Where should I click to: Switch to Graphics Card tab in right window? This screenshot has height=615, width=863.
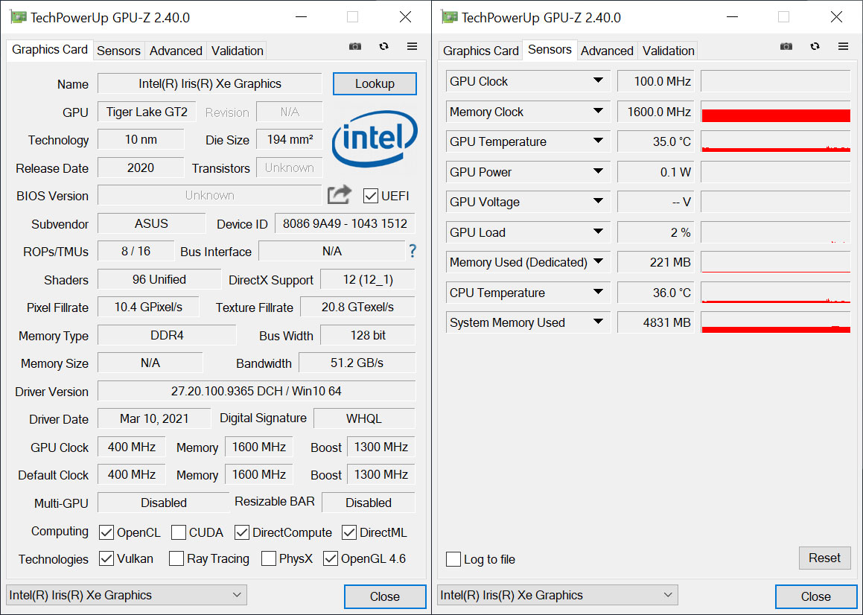pos(480,51)
